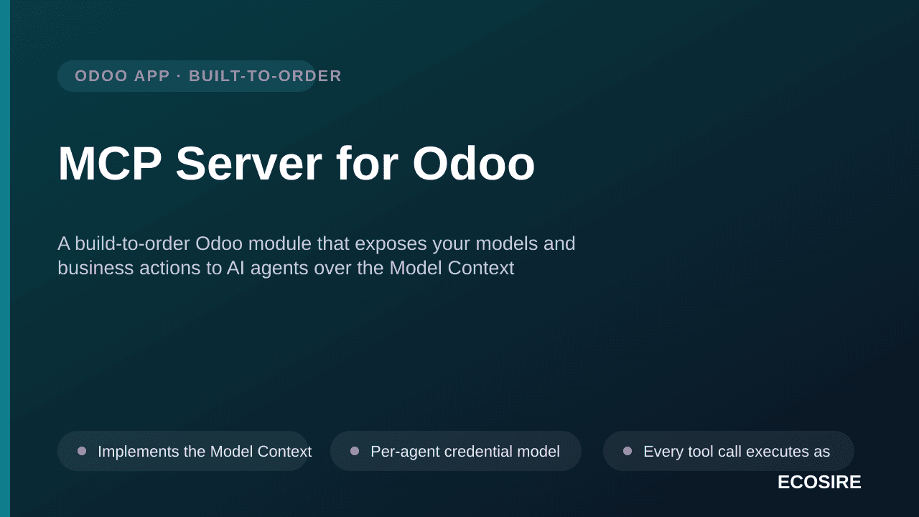Screen dimensions: 919x517
Task: Click the Every tool call executes as pill
Action: pos(729,451)
